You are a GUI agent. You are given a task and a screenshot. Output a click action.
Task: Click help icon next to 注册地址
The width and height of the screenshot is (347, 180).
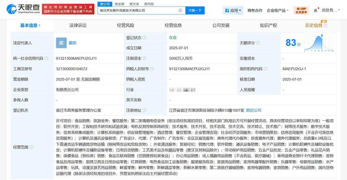(x=144, y=110)
